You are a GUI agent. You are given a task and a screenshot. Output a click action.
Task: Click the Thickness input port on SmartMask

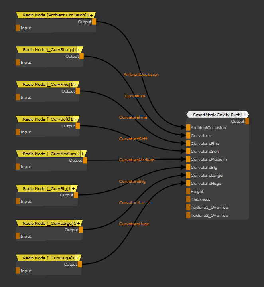(x=188, y=199)
